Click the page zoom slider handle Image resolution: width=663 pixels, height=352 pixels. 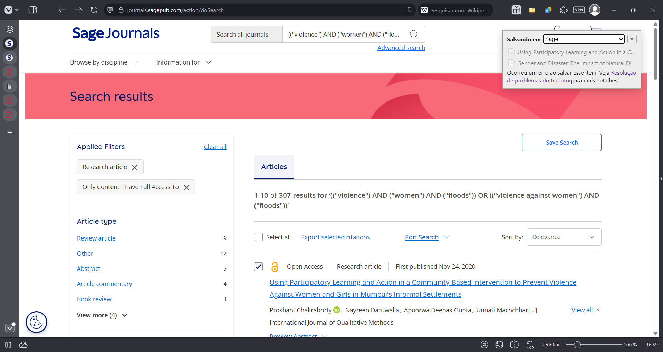(x=577, y=345)
